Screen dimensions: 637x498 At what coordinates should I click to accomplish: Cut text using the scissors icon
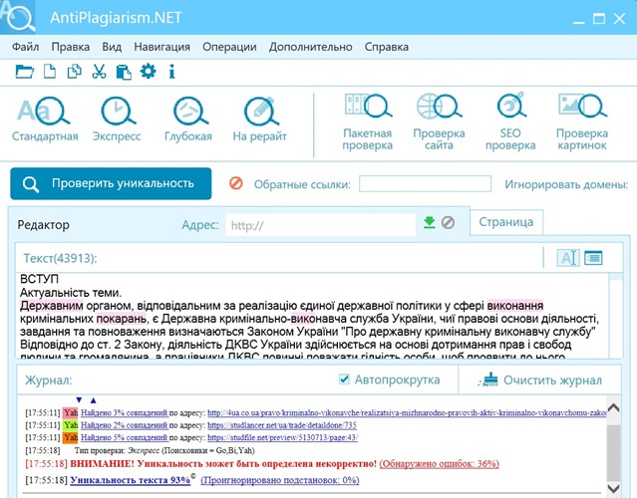(x=99, y=72)
